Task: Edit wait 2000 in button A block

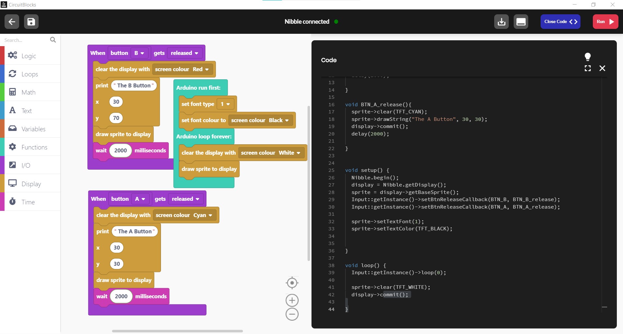Action: pos(121,296)
